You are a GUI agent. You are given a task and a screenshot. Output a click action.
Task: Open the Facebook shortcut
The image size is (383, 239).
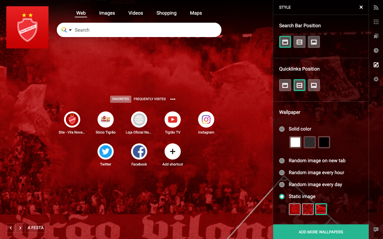[139, 151]
